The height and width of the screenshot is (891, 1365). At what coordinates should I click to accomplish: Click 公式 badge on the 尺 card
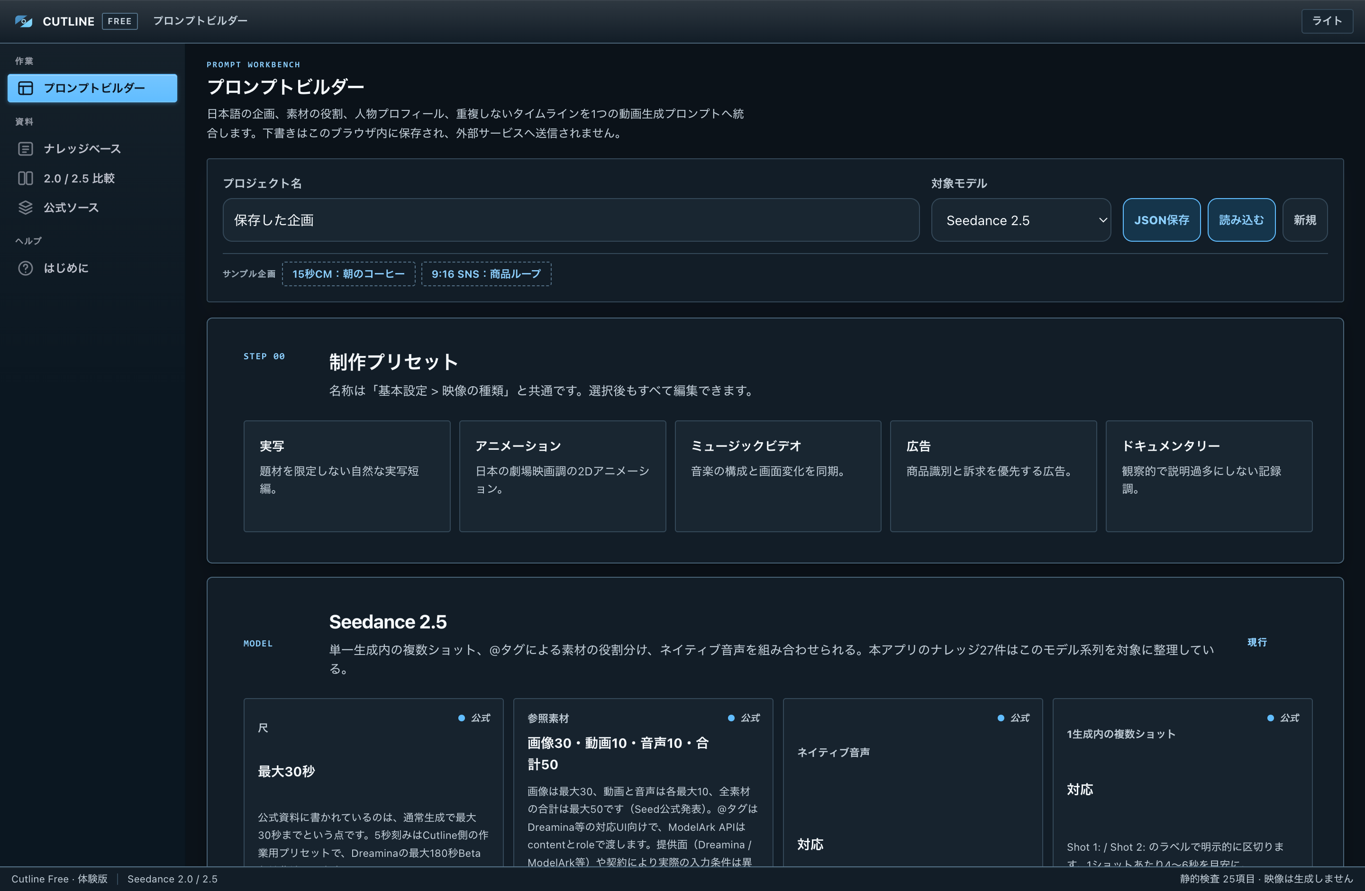tap(475, 718)
